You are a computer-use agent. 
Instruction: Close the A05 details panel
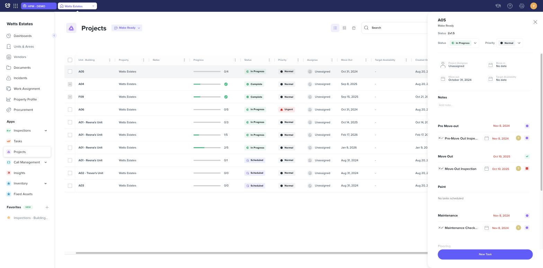(x=535, y=22)
